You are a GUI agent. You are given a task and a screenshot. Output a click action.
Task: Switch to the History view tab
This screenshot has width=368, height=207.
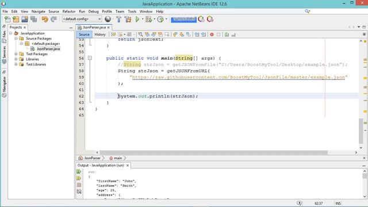point(100,34)
